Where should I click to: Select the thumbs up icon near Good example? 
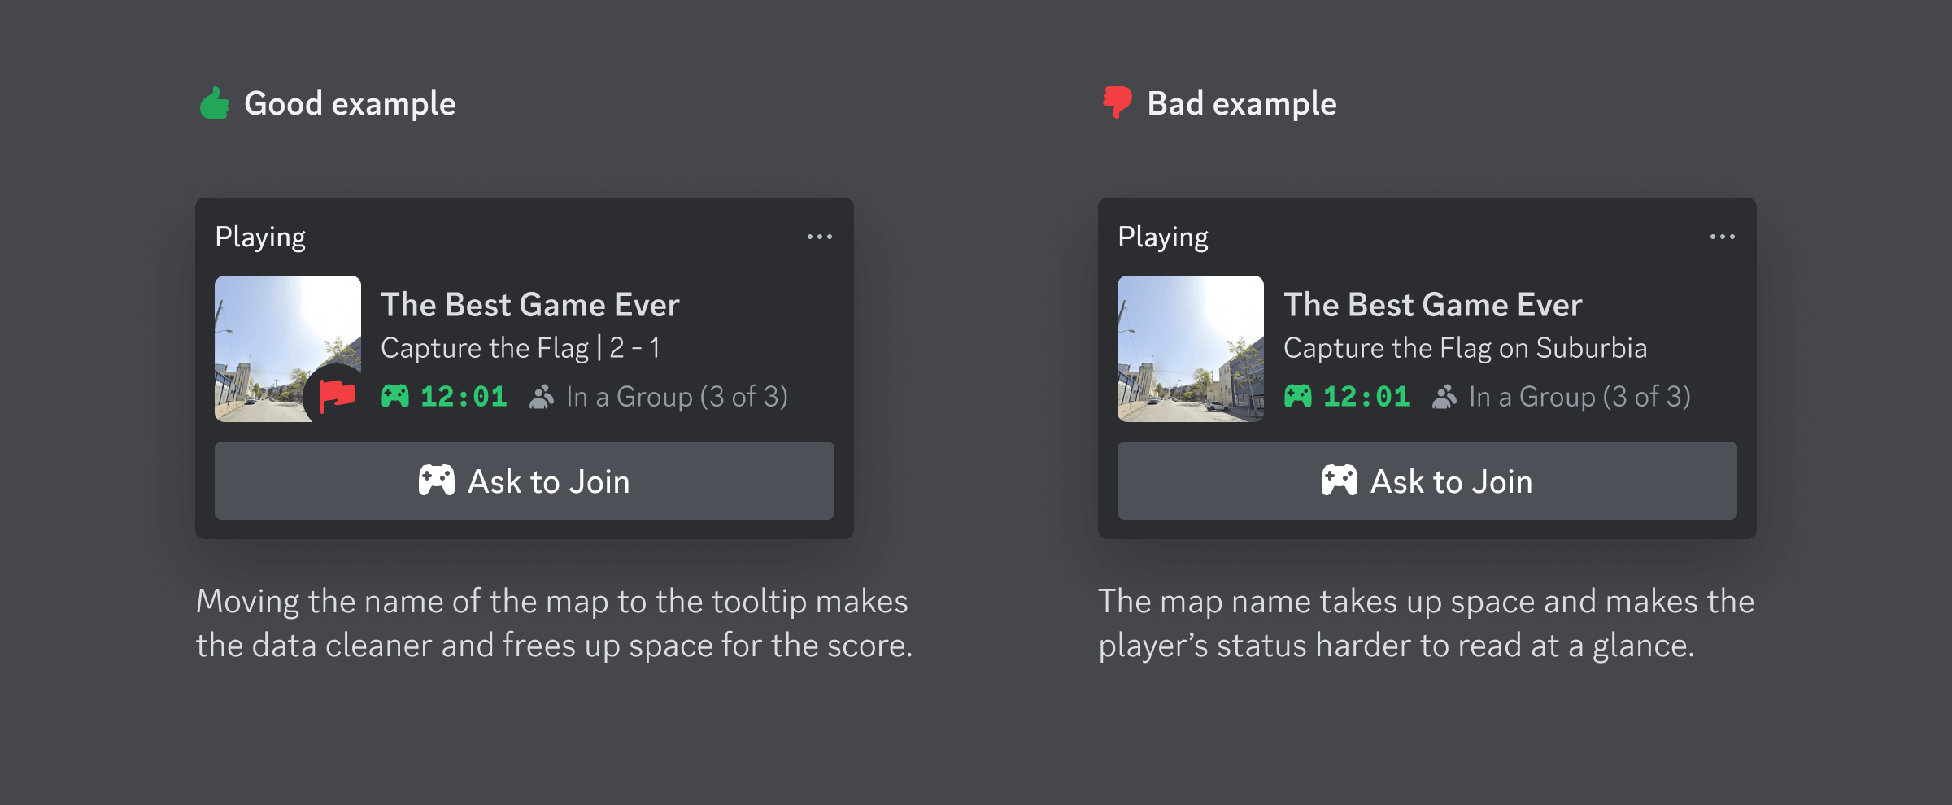[214, 102]
